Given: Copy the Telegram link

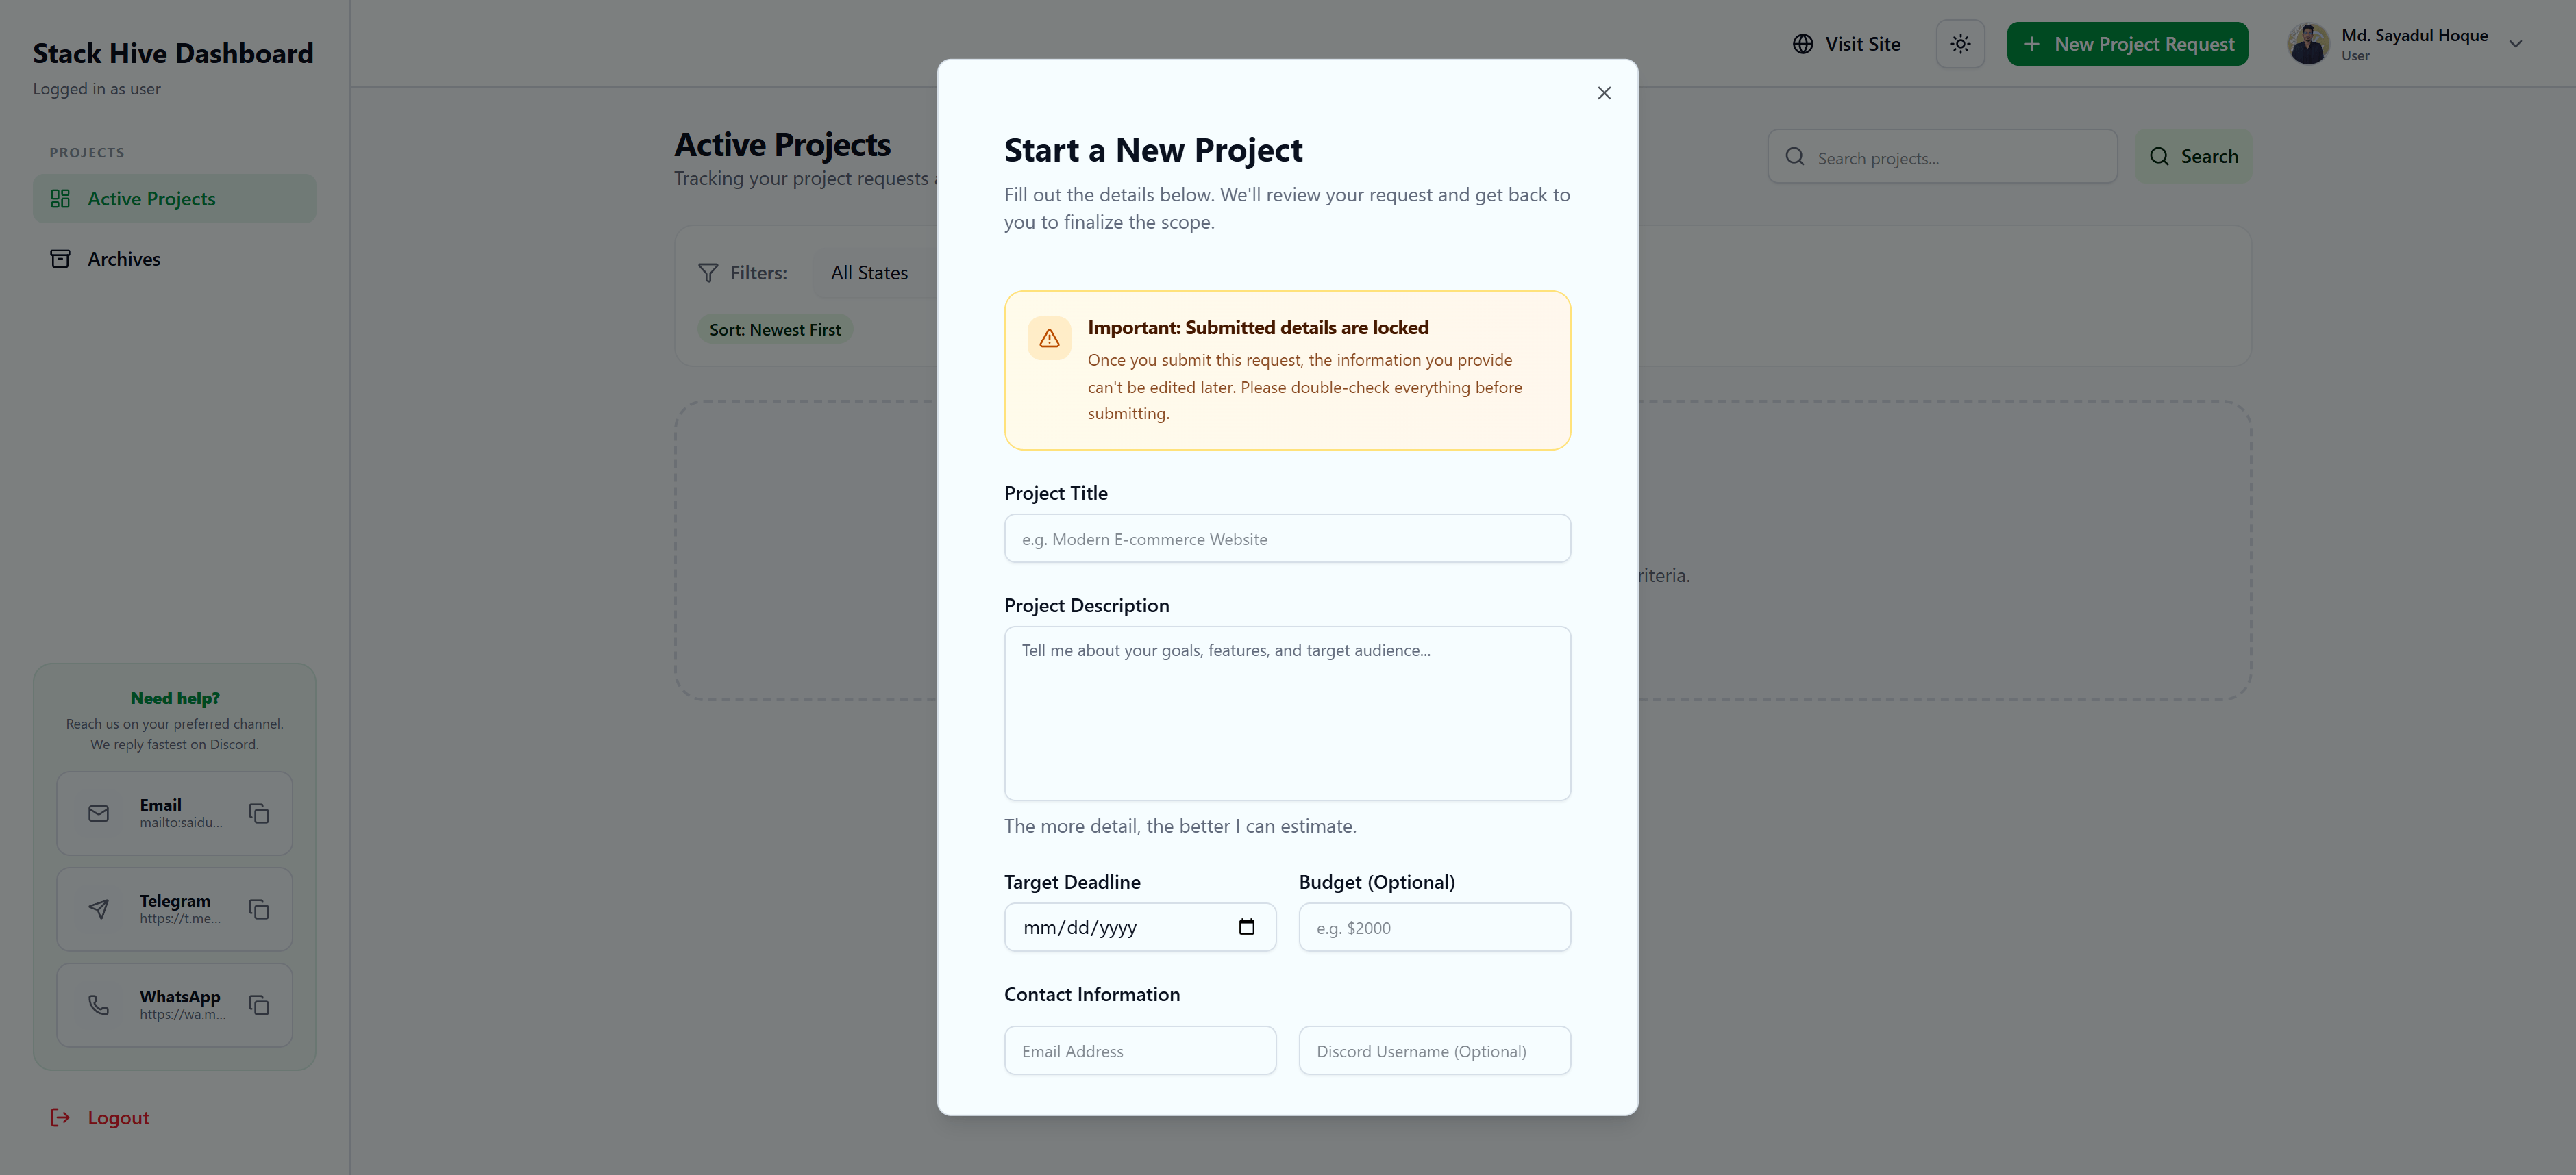Looking at the screenshot, I should coord(259,909).
